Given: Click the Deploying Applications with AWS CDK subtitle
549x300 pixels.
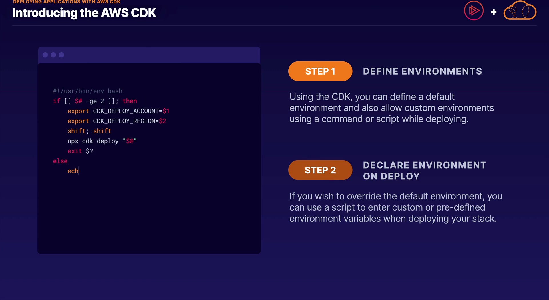Looking at the screenshot, I should [66, 2].
